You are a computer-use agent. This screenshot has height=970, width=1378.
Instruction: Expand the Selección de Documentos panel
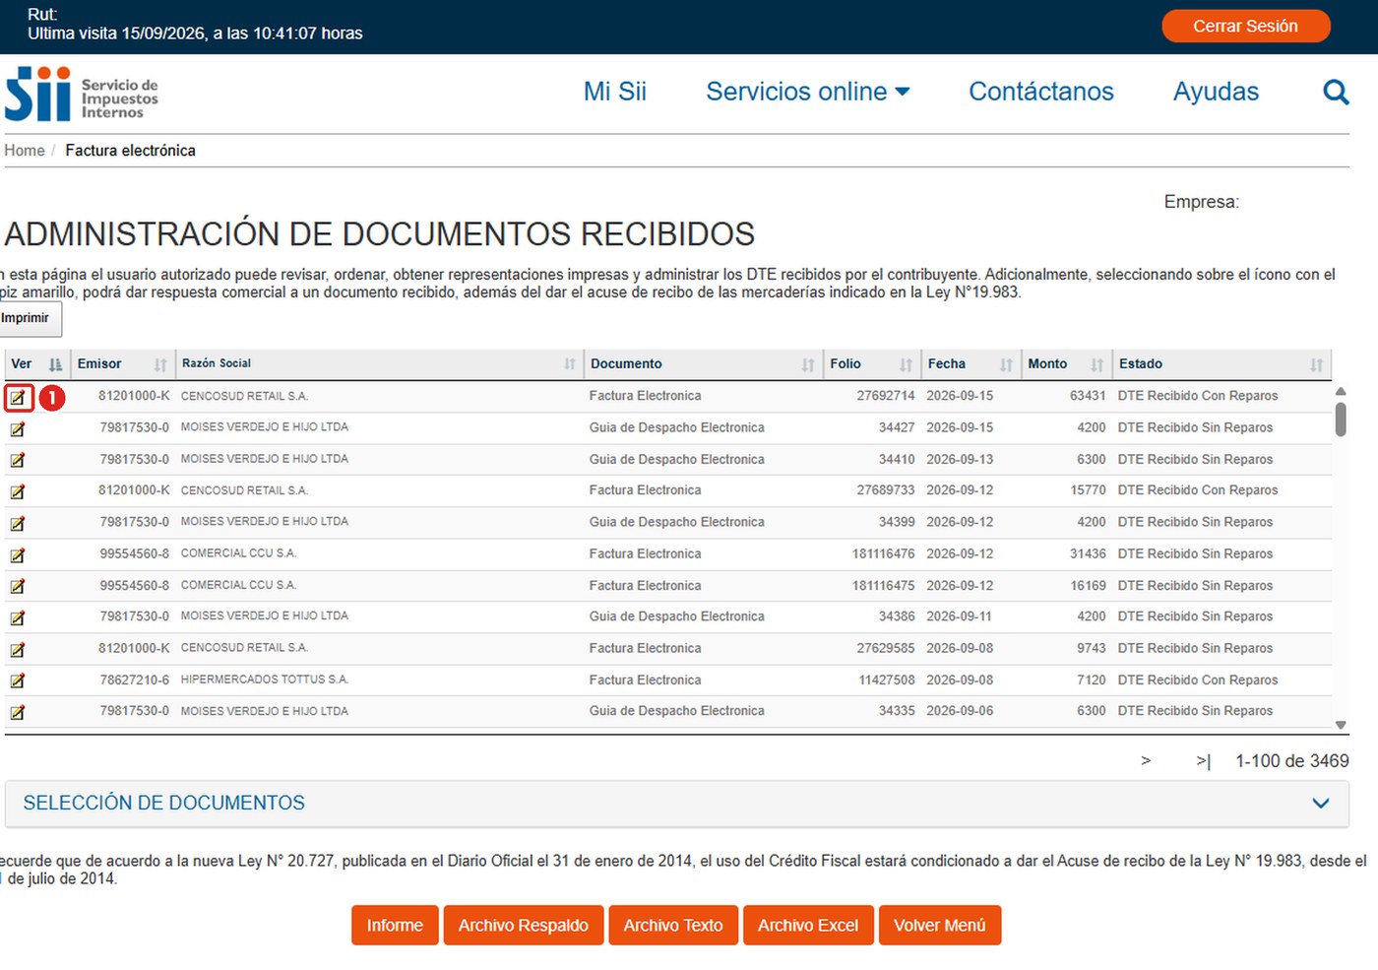[676, 804]
